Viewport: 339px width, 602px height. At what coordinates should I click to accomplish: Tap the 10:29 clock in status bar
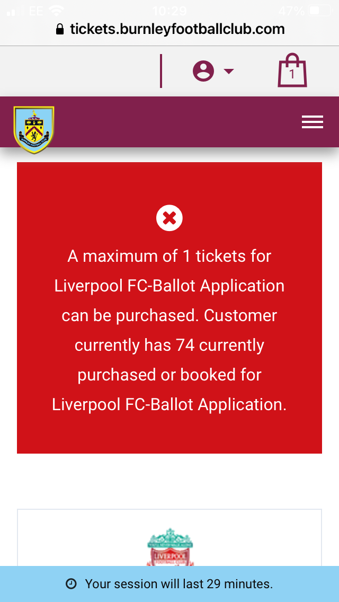(x=169, y=11)
